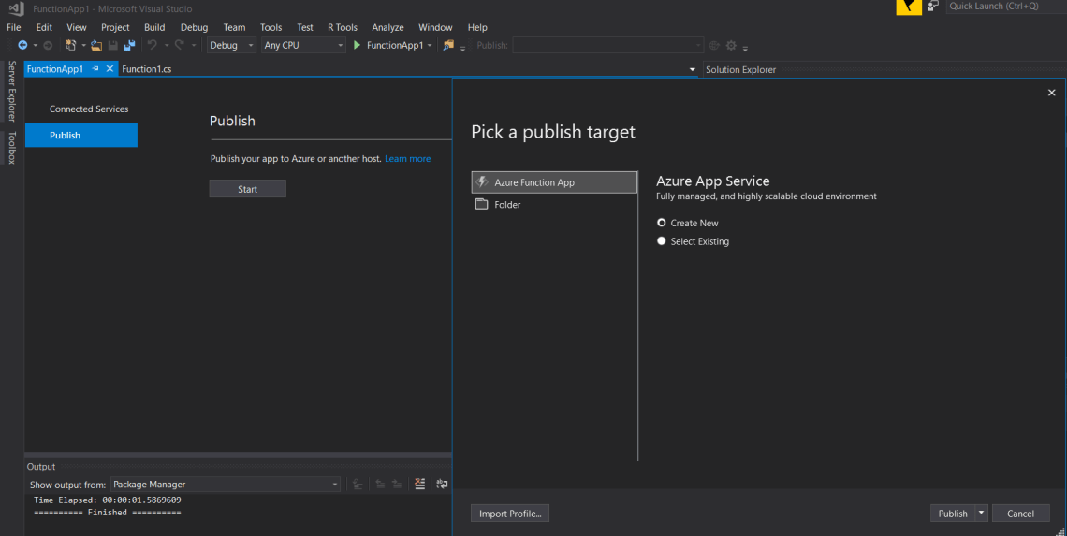Viewport: 1067px width, 536px height.
Task: Click Go to Next Message output icon
Action: click(397, 484)
